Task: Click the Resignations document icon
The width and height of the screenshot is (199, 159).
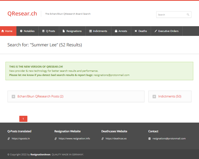Action: (64, 31)
